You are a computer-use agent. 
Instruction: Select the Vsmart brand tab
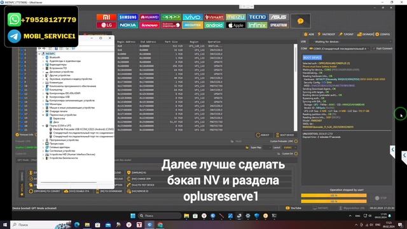214,17
